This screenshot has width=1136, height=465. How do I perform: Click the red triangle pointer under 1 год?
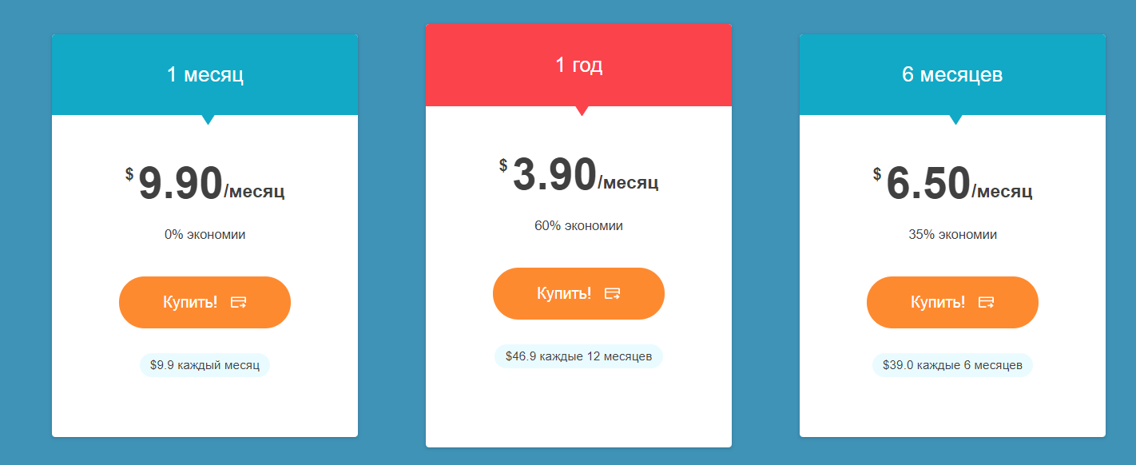pyautogui.click(x=582, y=111)
